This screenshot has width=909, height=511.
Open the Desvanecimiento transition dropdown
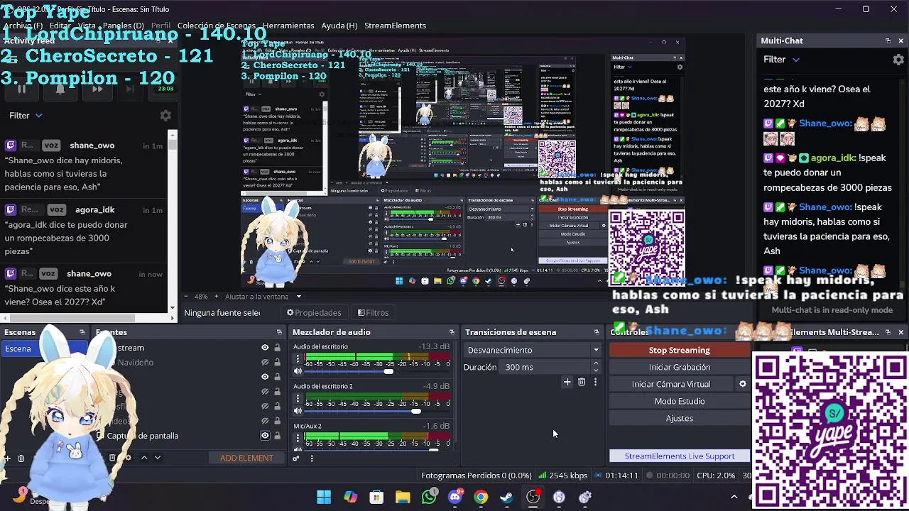pyautogui.click(x=533, y=350)
